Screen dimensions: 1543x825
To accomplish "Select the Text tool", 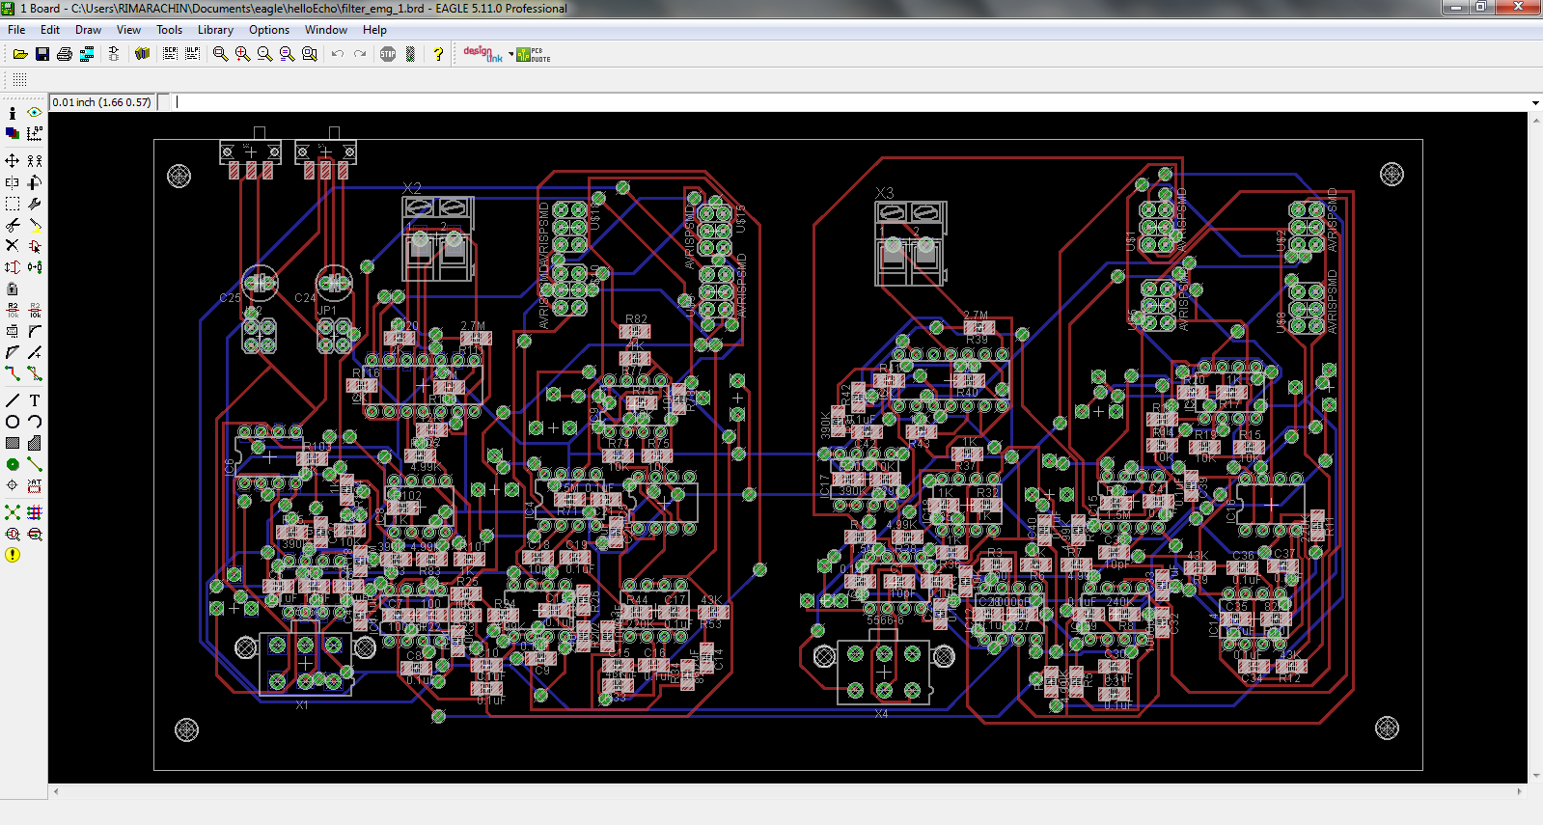I will (x=35, y=400).
